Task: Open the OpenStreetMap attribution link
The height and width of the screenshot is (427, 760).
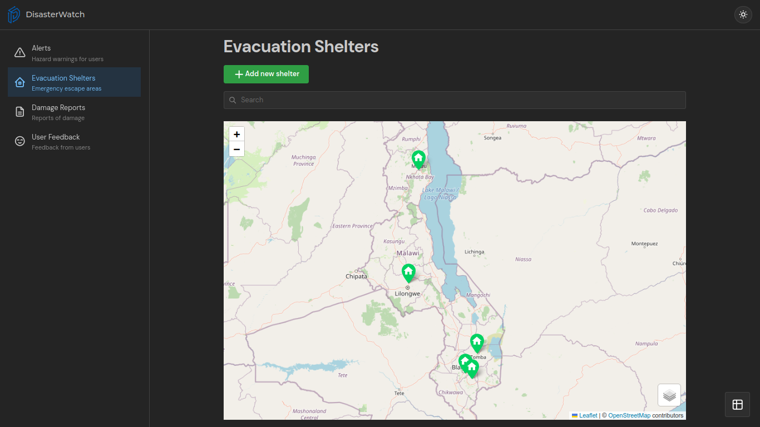Action: pyautogui.click(x=629, y=415)
